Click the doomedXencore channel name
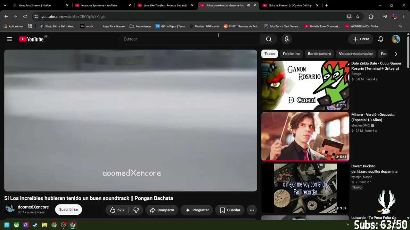The width and height of the screenshot is (410, 230). (x=33, y=207)
